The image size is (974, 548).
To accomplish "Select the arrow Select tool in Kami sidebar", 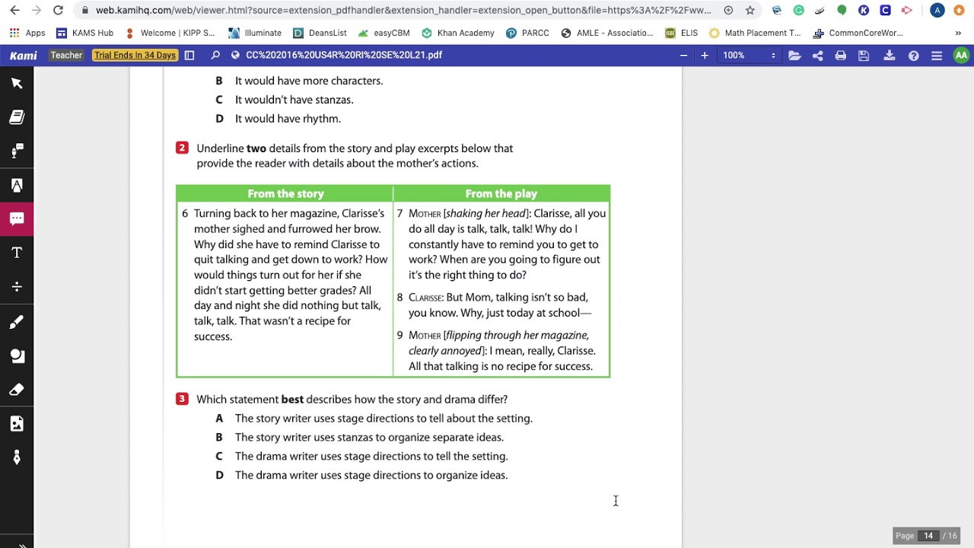I will coord(17,83).
